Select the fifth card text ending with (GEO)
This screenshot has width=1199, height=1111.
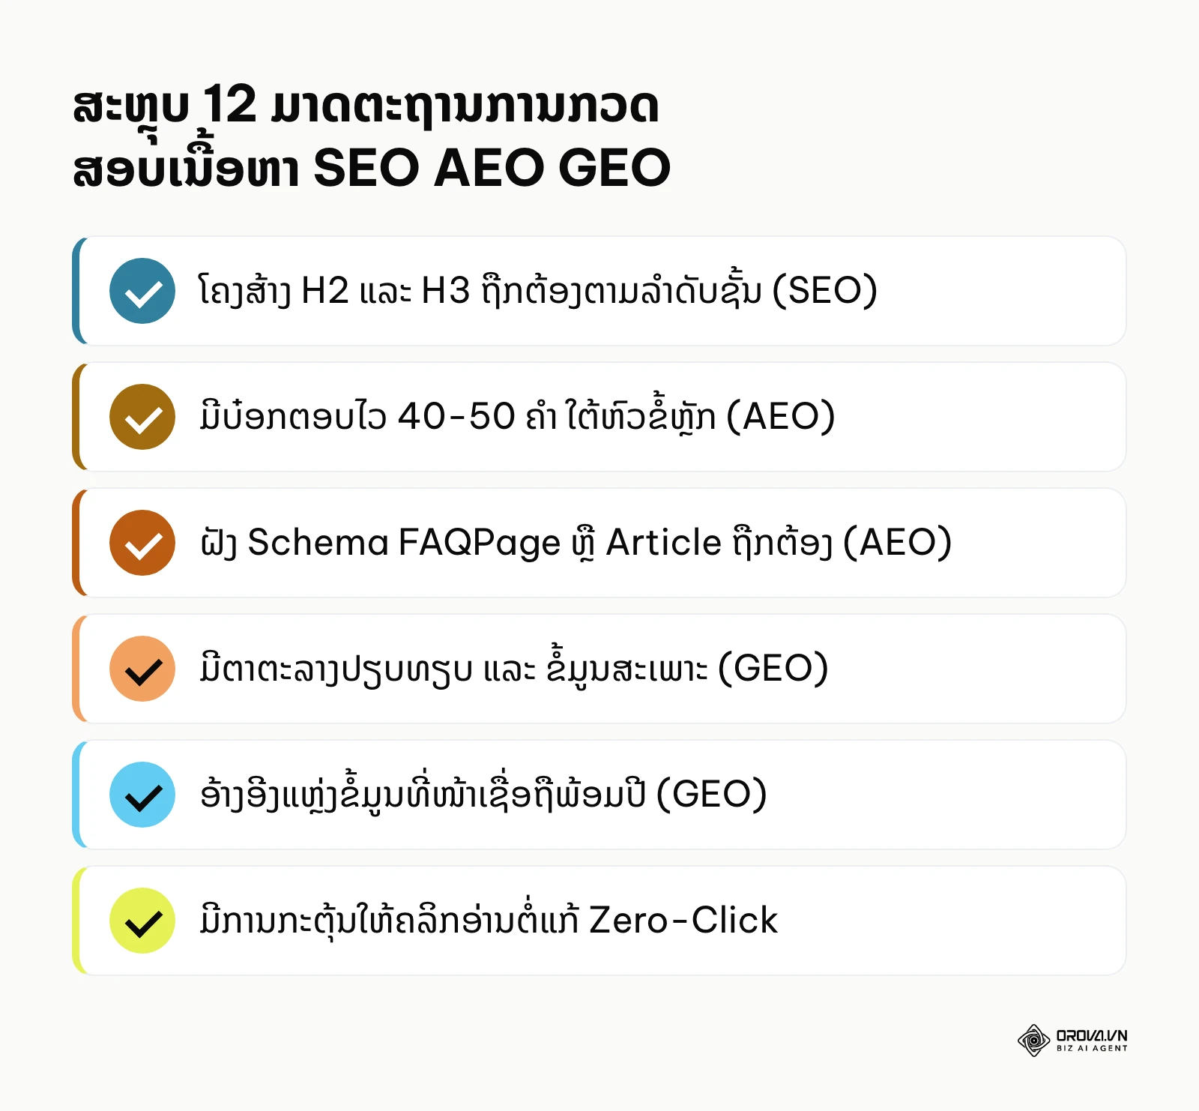pos(483,795)
